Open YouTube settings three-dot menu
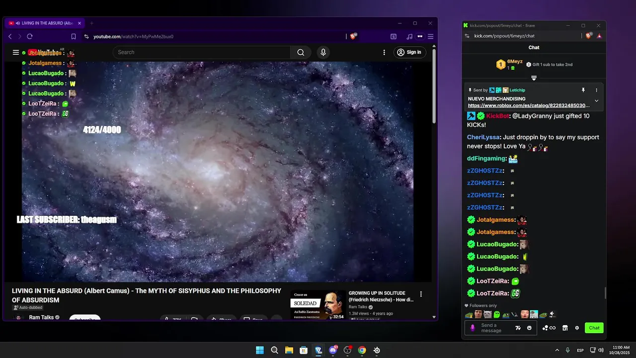 tap(384, 52)
